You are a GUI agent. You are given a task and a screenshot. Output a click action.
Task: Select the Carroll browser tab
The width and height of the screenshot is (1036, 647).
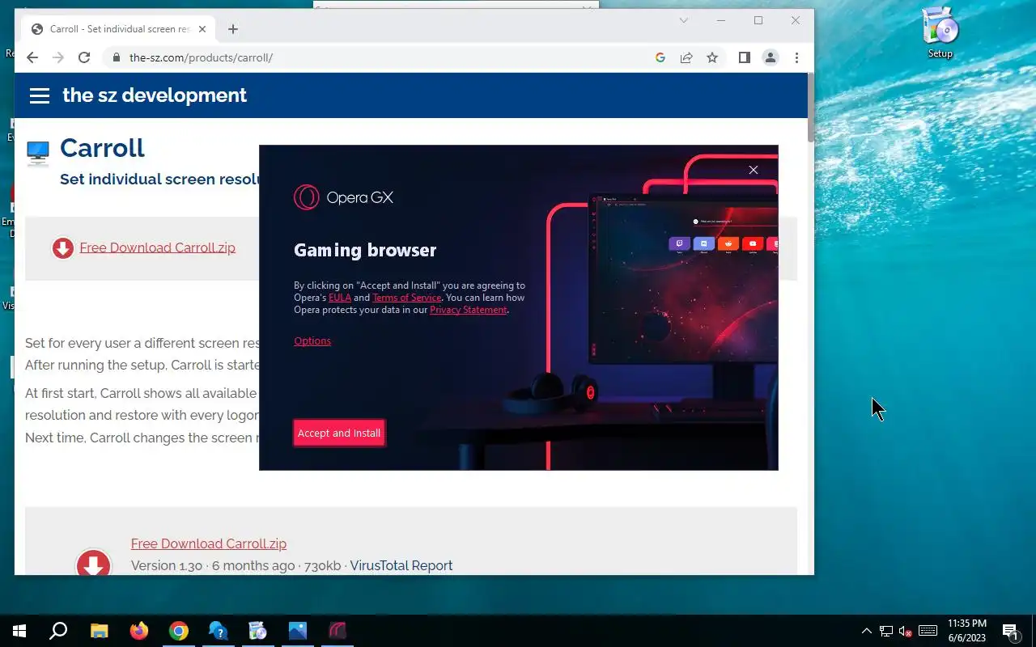coord(119,29)
